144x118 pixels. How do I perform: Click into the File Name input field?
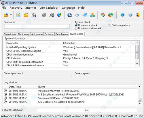click(37, 26)
